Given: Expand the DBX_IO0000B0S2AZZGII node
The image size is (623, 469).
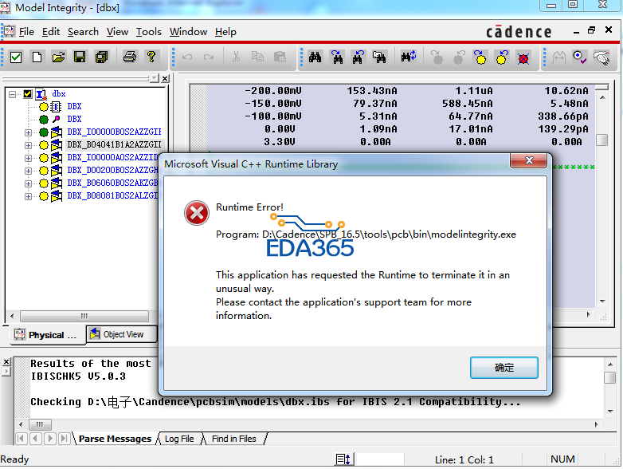Looking at the screenshot, I should coord(28,132).
